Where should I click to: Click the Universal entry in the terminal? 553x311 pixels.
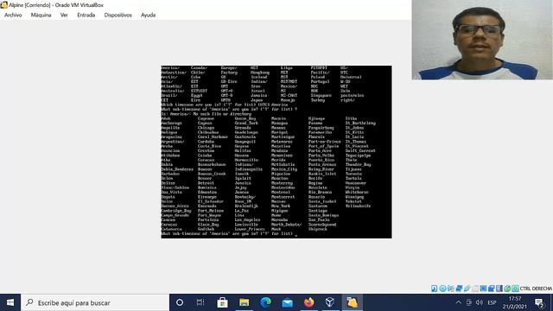(x=351, y=77)
